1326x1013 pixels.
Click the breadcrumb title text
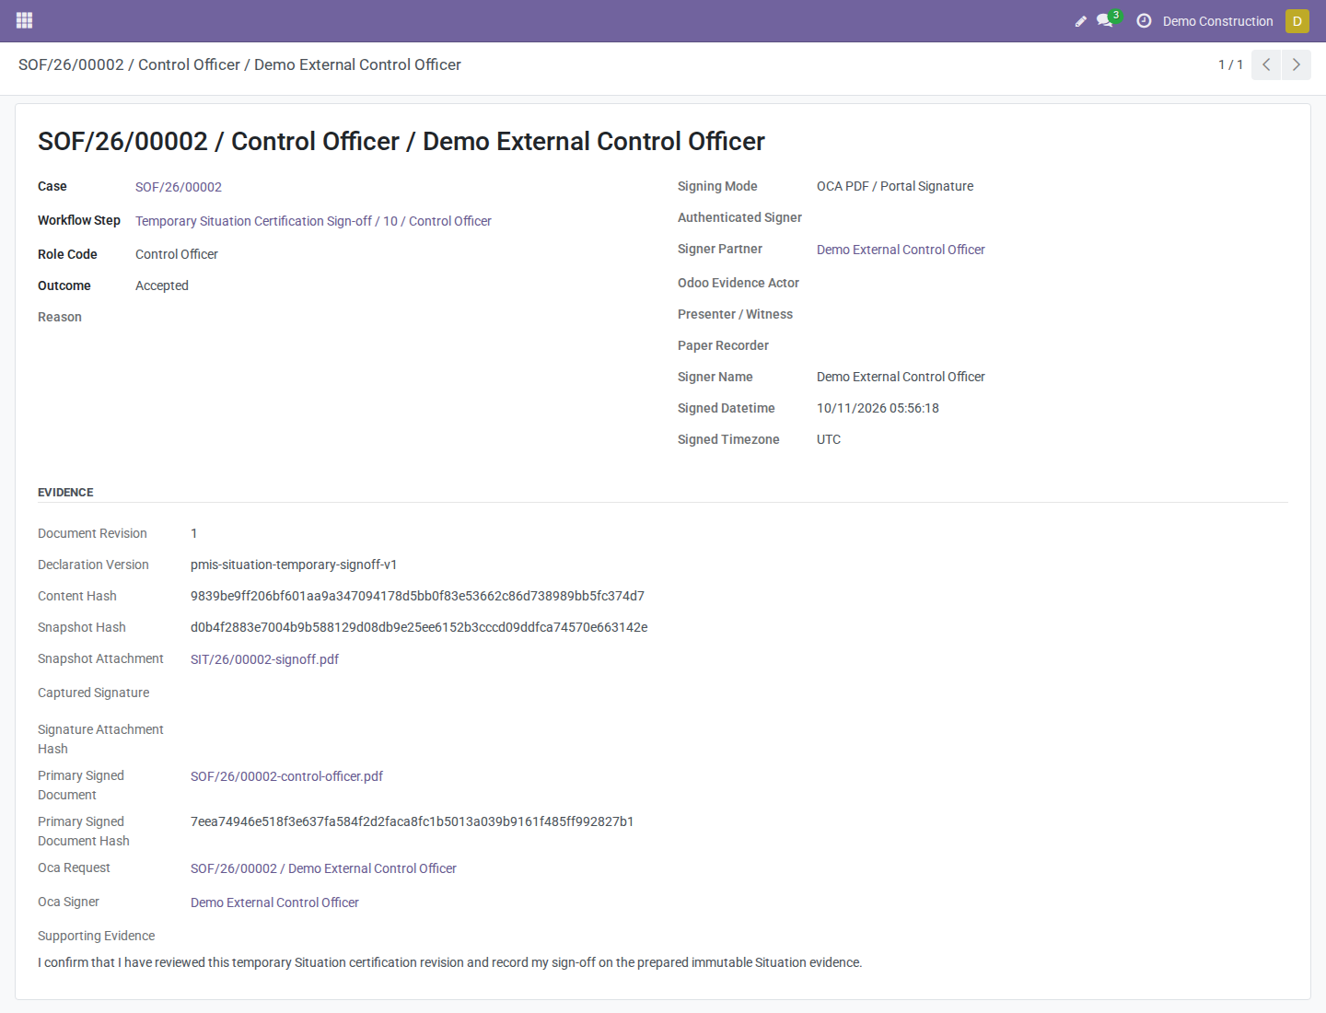tap(239, 64)
